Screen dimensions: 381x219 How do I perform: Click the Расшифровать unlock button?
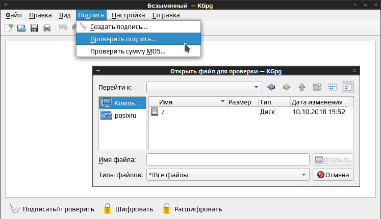click(x=192, y=209)
